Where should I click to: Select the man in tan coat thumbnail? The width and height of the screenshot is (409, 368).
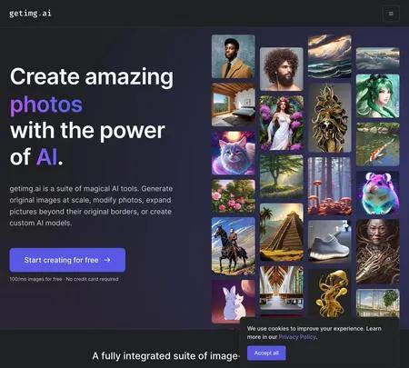click(234, 56)
